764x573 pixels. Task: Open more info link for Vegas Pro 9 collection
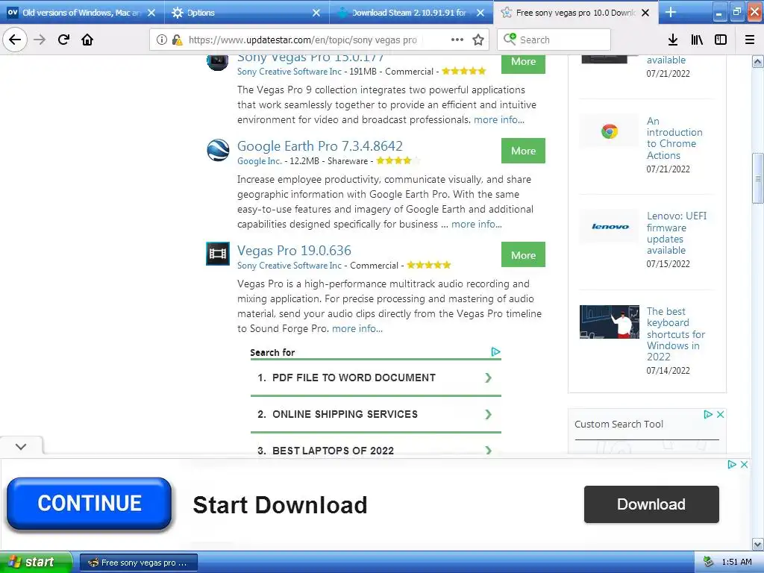pyautogui.click(x=499, y=119)
